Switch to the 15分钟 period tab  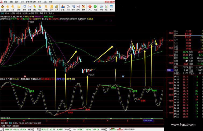(19, 13)
